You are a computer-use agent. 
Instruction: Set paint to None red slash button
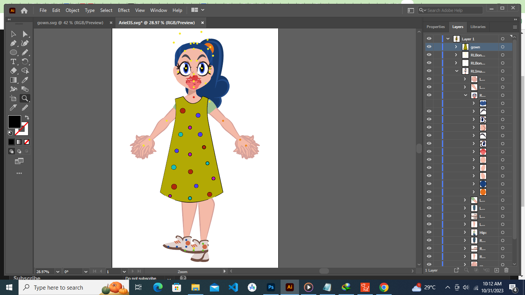[27, 142]
